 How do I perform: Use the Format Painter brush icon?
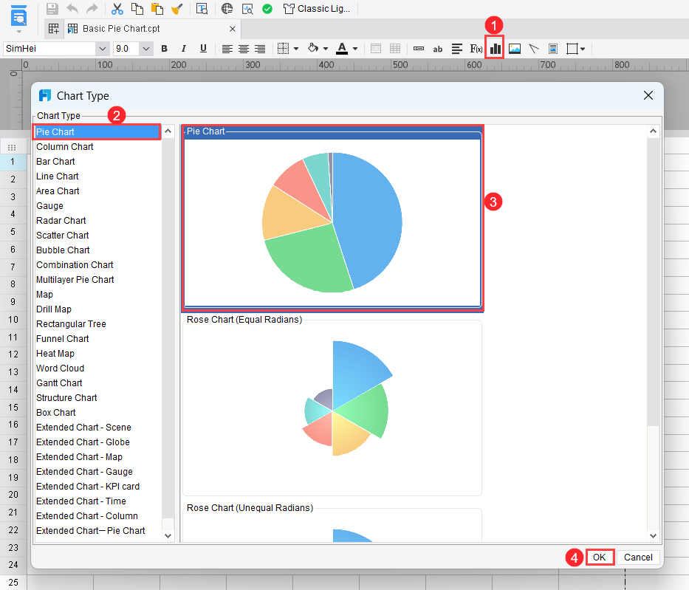(176, 9)
